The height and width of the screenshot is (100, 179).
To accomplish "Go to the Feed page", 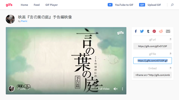I will [37, 5].
